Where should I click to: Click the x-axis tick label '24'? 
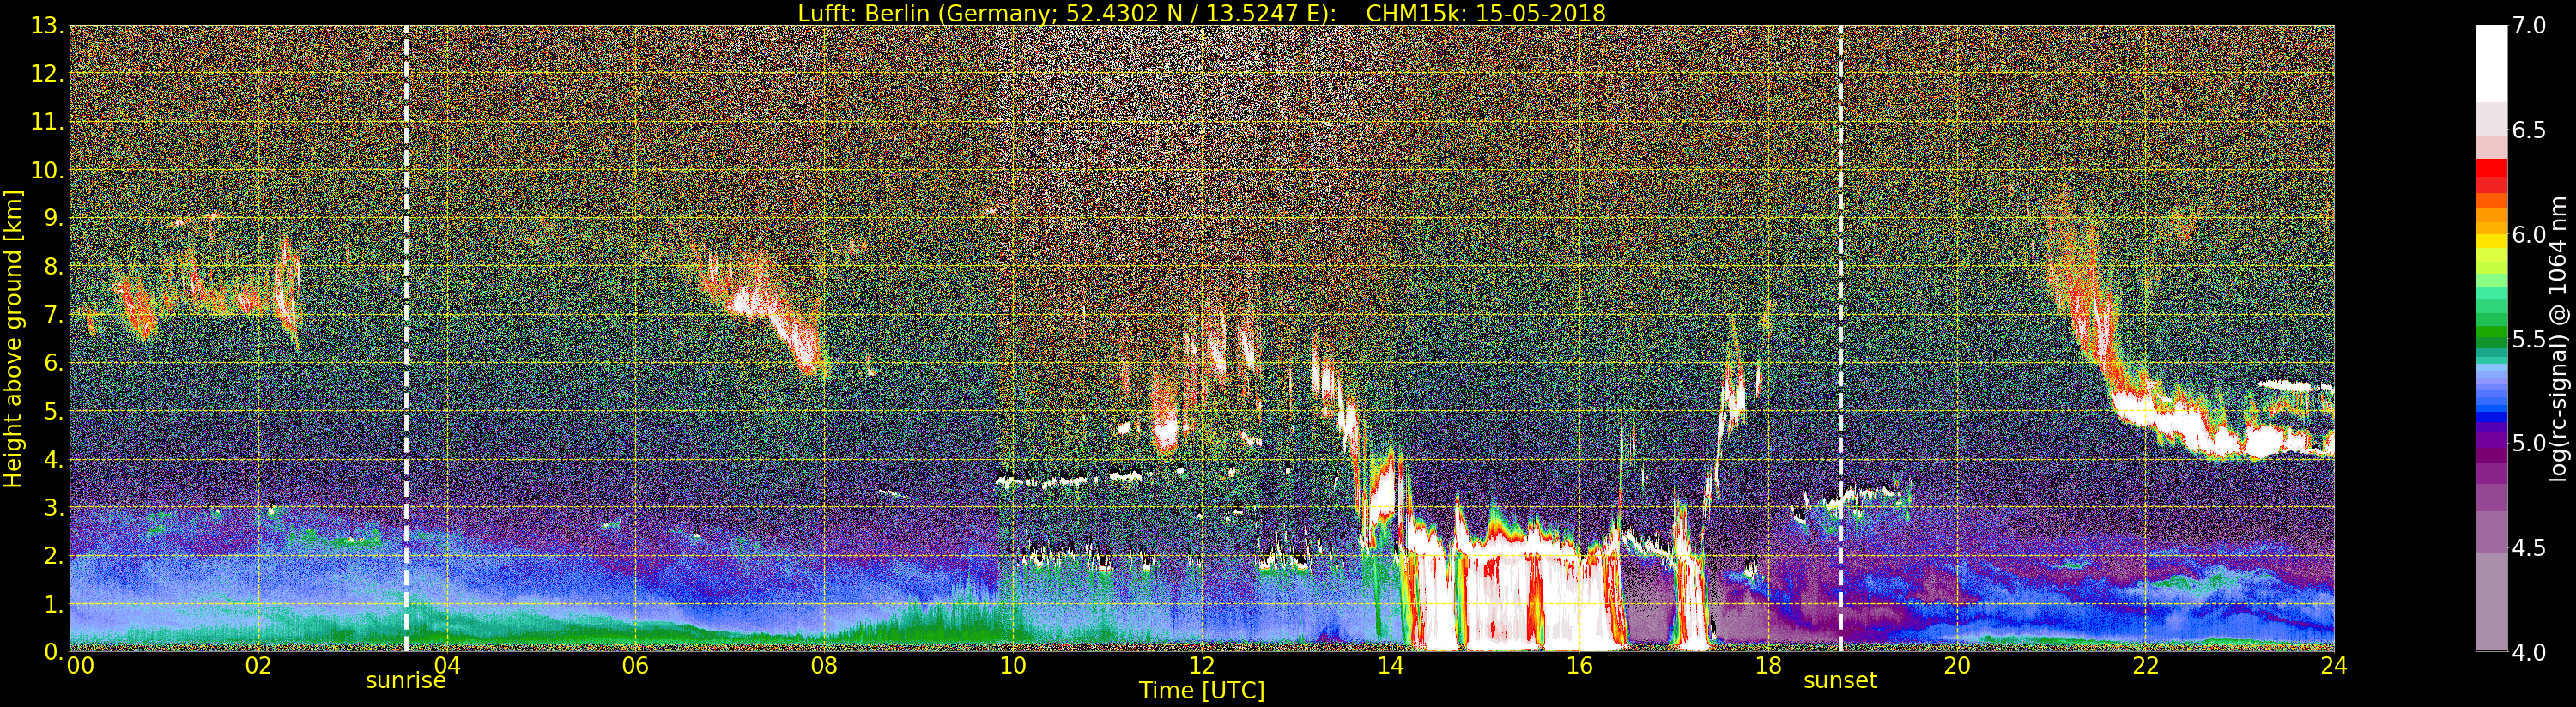click(x=2334, y=666)
